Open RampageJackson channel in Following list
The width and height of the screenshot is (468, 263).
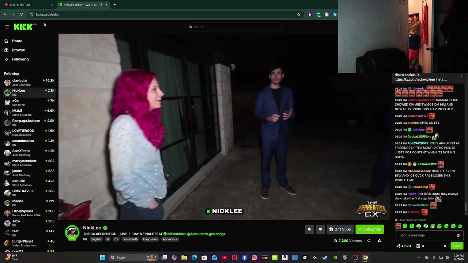tap(29, 123)
